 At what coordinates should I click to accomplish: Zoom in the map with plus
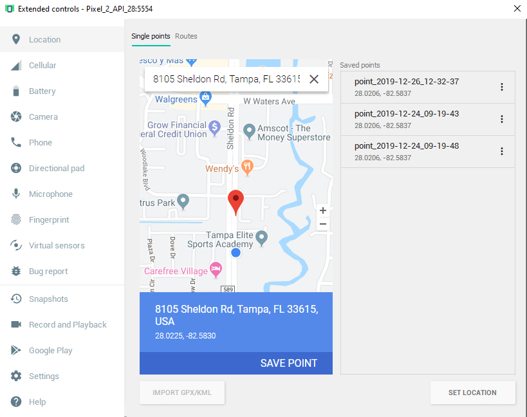tap(323, 210)
